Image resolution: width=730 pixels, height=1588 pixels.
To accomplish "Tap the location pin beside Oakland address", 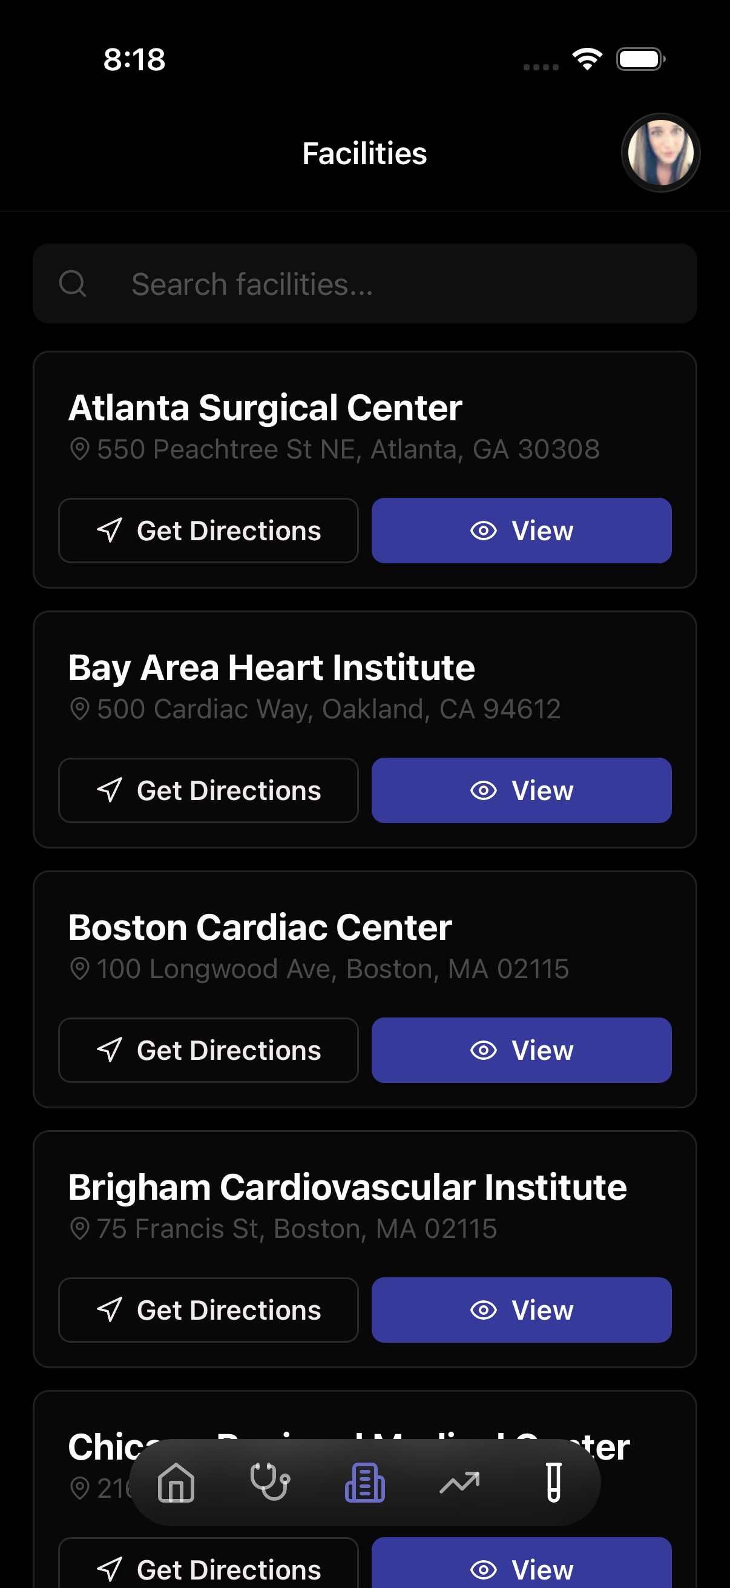I will (x=79, y=709).
